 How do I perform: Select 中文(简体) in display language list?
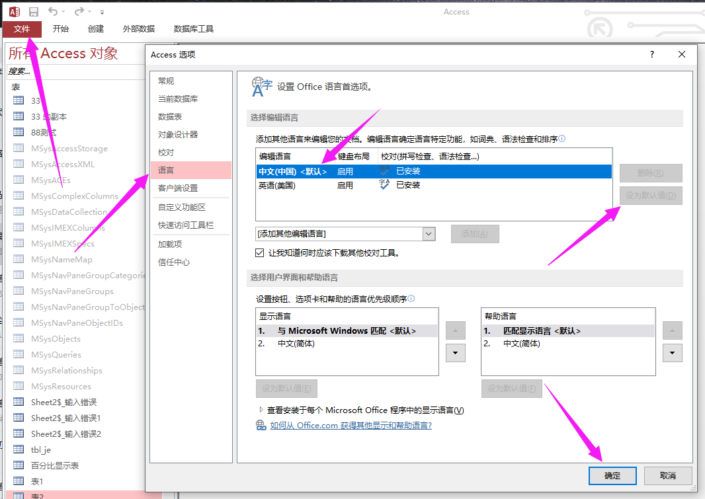(x=347, y=344)
